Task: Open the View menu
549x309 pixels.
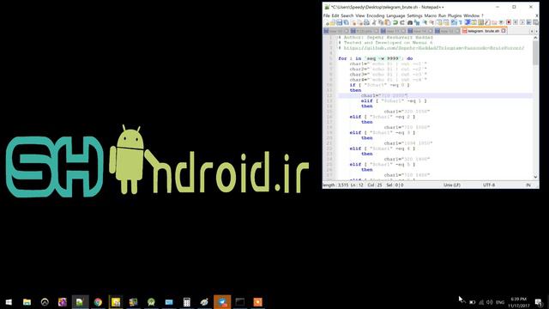Action: point(360,15)
